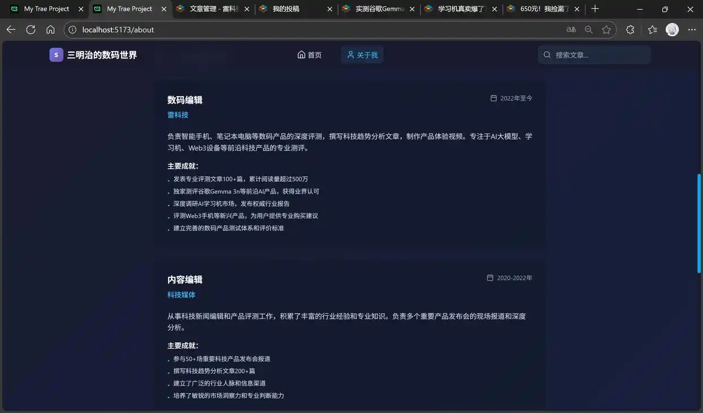703x413 pixels.
Task: Add current page to favorites via star icon
Action: tap(606, 29)
